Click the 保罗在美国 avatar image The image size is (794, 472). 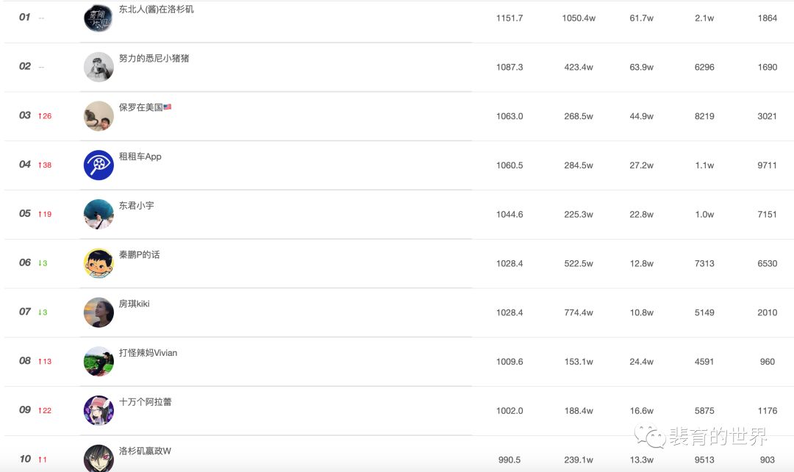[x=99, y=116]
